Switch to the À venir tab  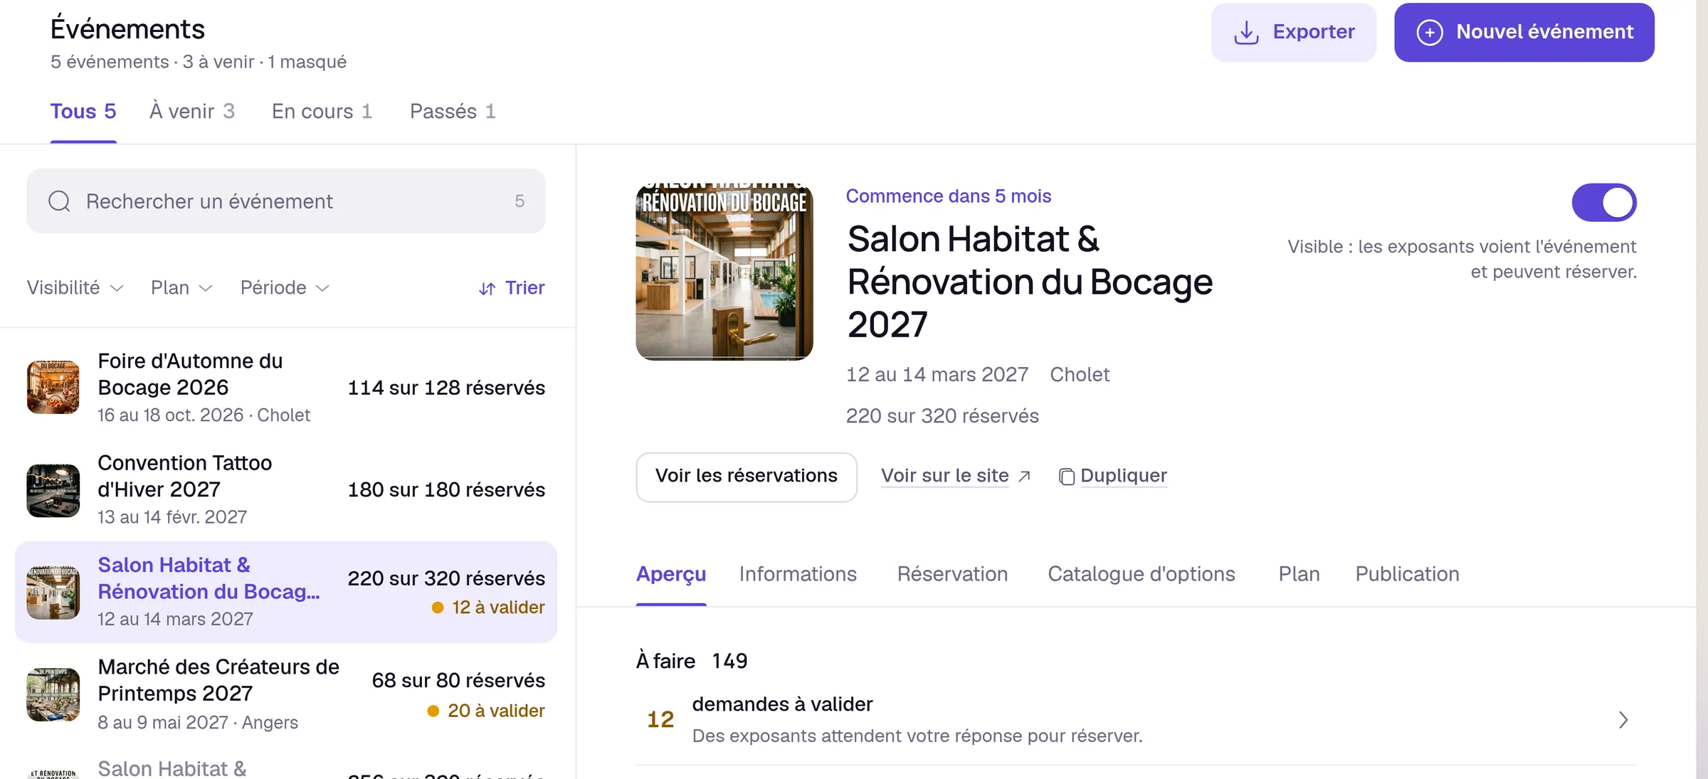click(192, 112)
